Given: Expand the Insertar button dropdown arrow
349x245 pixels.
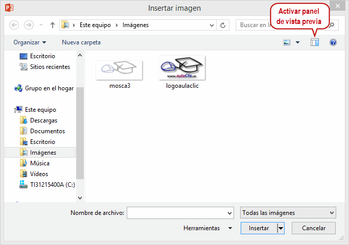Looking at the screenshot, I should [281, 228].
